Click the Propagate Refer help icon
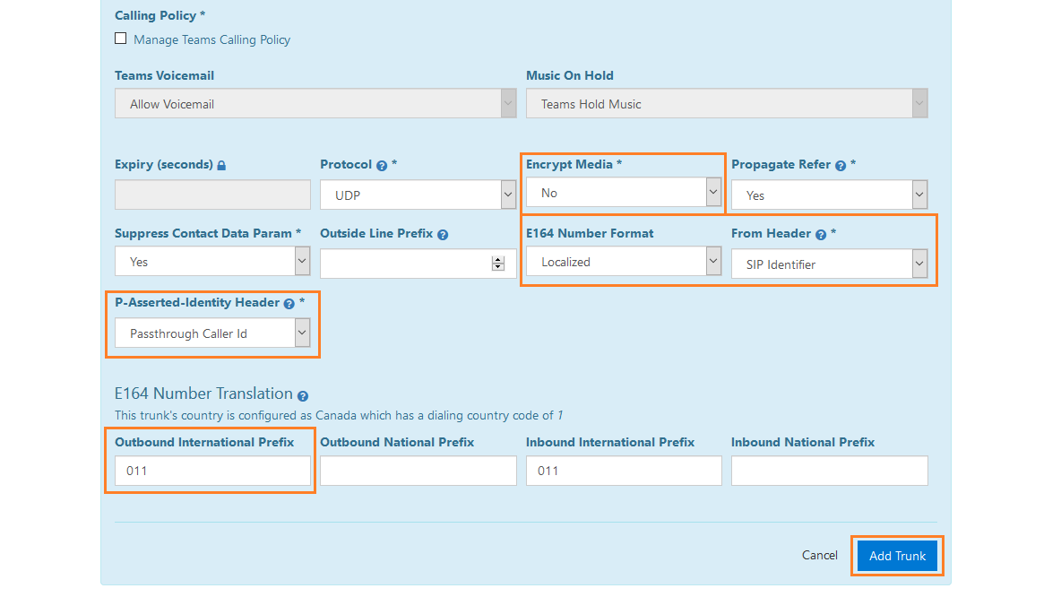This screenshot has width=1061, height=597. [x=840, y=165]
